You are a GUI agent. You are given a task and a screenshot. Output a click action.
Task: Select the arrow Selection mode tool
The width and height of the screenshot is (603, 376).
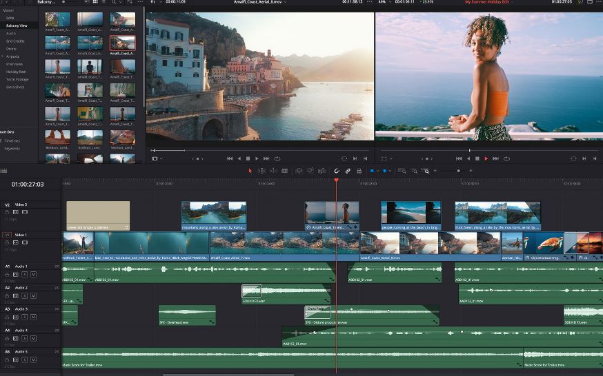click(x=250, y=171)
